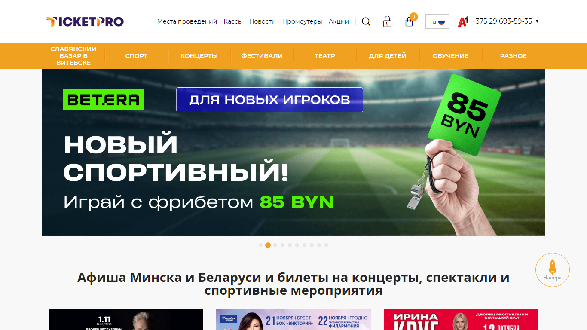Screen dimensions: 587x330
Task: Open the Акции link
Action: pos(339,21)
